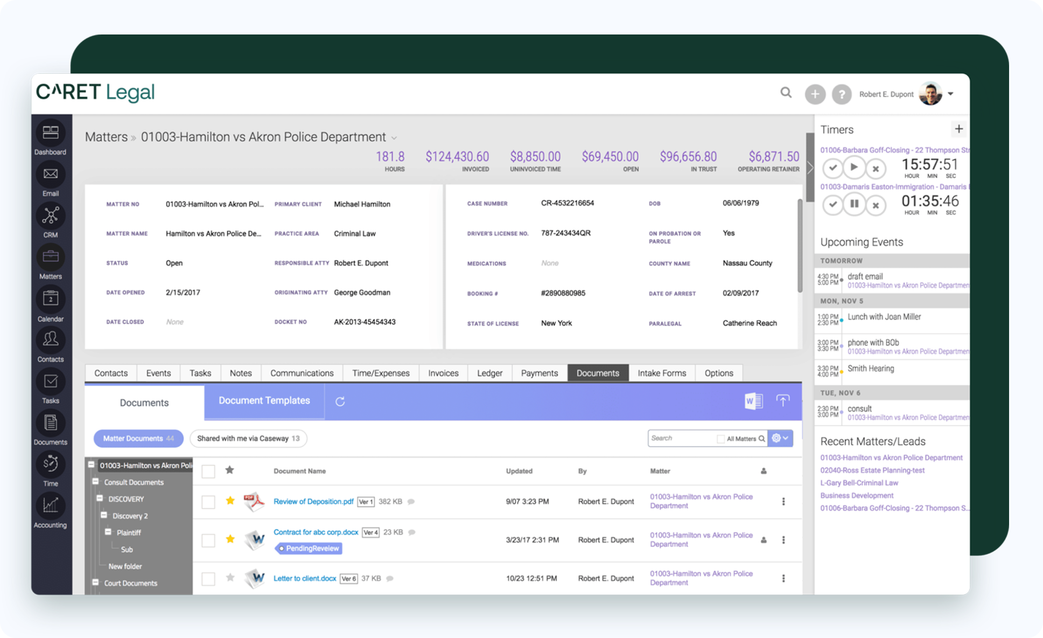Pause the Damaris Easton timer

point(854,204)
